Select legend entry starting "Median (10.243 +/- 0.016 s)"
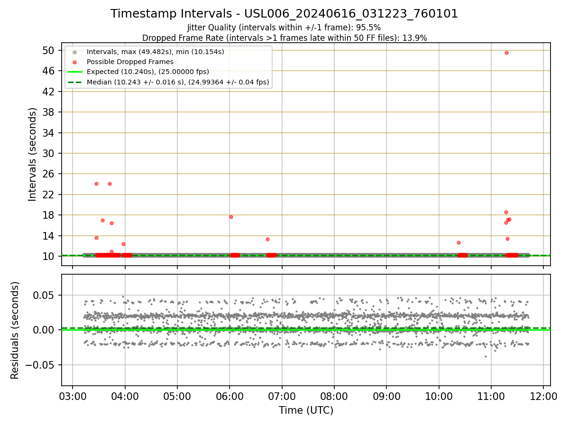This screenshot has height=427, width=569. click(x=178, y=82)
